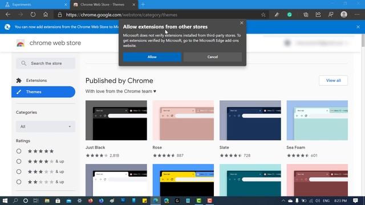The height and width of the screenshot is (205, 365).
Task: Go back using the browser back arrow
Action: (8, 15)
